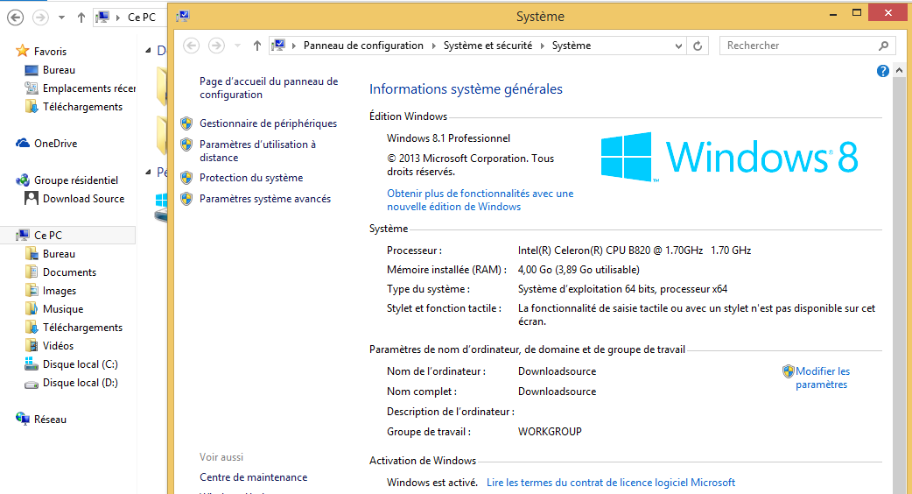The width and height of the screenshot is (912, 494).
Task: Expand arrow before Ce PC in Explorer address
Action: click(119, 18)
